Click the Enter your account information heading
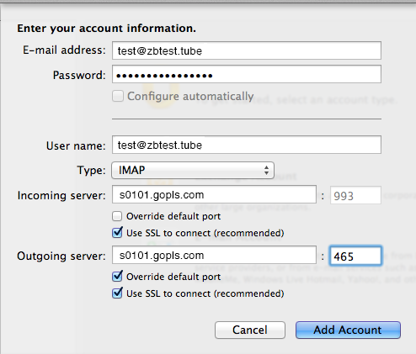Image resolution: width=416 pixels, height=354 pixels. tap(106, 29)
